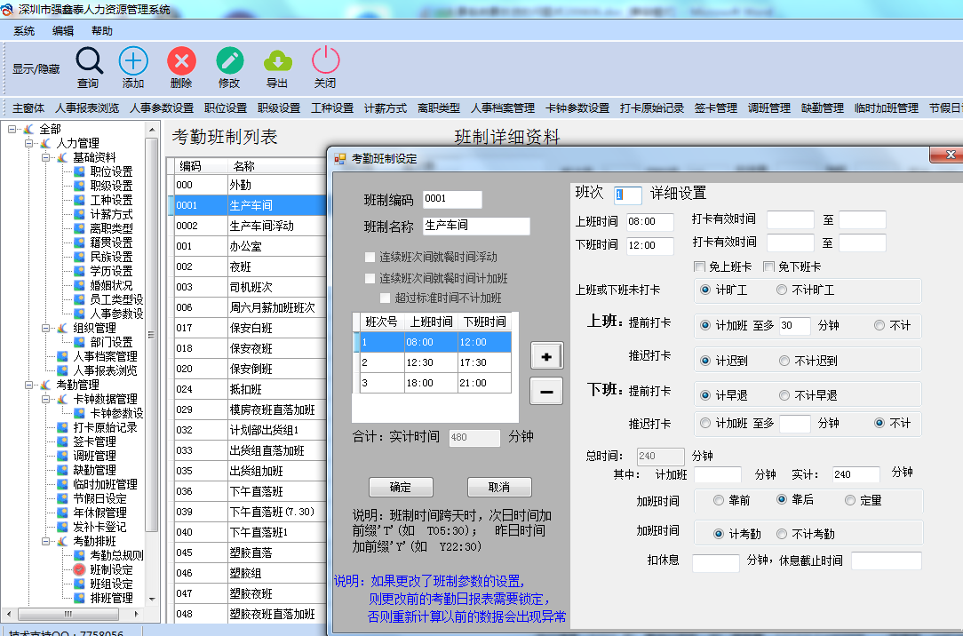Viewport: 963px width, 636px height.
Task: Click the 查询 magnifier search icon
Action: click(x=89, y=61)
